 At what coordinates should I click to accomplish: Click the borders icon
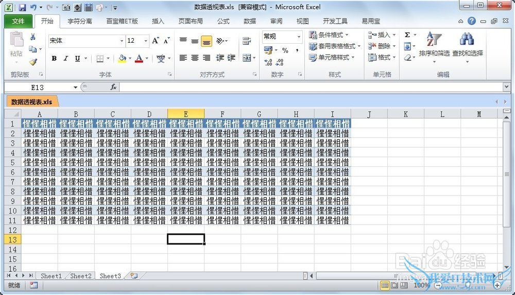[100, 59]
